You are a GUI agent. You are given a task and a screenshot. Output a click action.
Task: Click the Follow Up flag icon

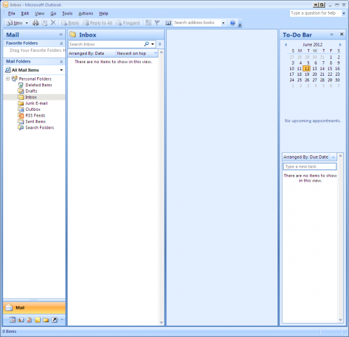click(157, 22)
